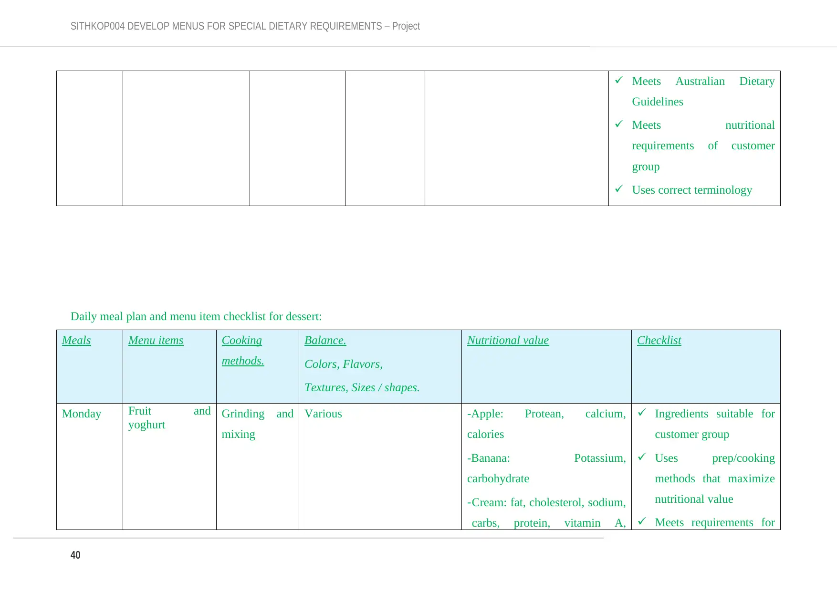Screen dimensions: 837x592
Task: Select the text 'Uses correct terminology'
Action: click(x=692, y=190)
